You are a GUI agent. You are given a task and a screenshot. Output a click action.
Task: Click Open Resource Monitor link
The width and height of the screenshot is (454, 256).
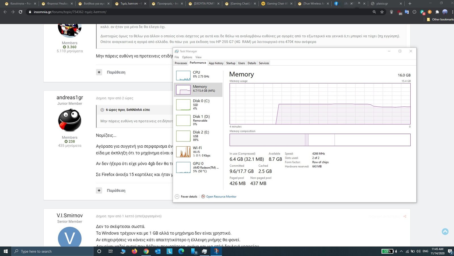[x=221, y=197]
